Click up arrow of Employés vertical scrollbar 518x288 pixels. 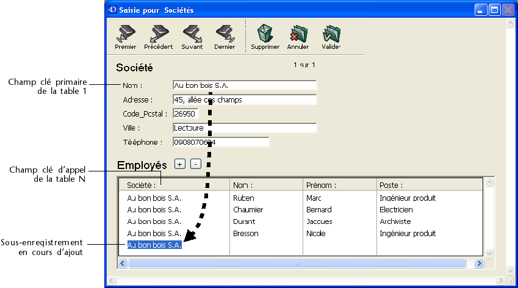click(489, 182)
